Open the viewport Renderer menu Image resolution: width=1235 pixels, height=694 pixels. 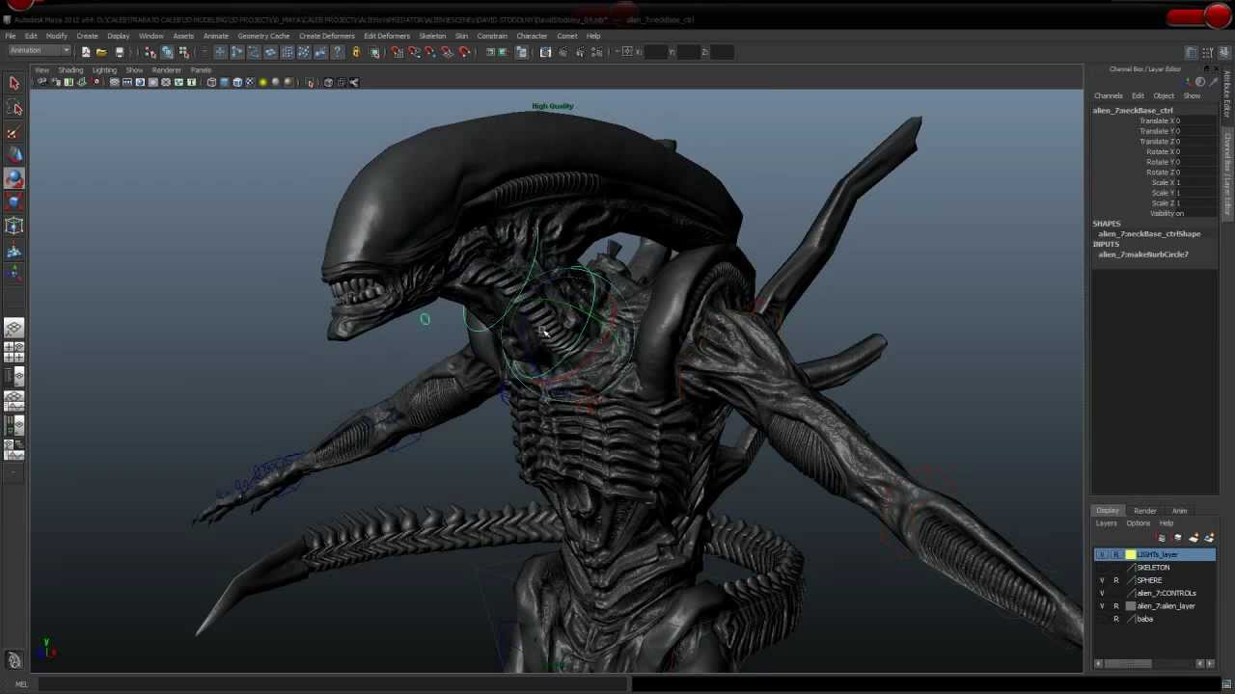pos(166,70)
